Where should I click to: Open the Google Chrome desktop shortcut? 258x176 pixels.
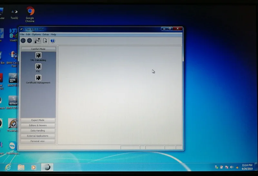30,14
